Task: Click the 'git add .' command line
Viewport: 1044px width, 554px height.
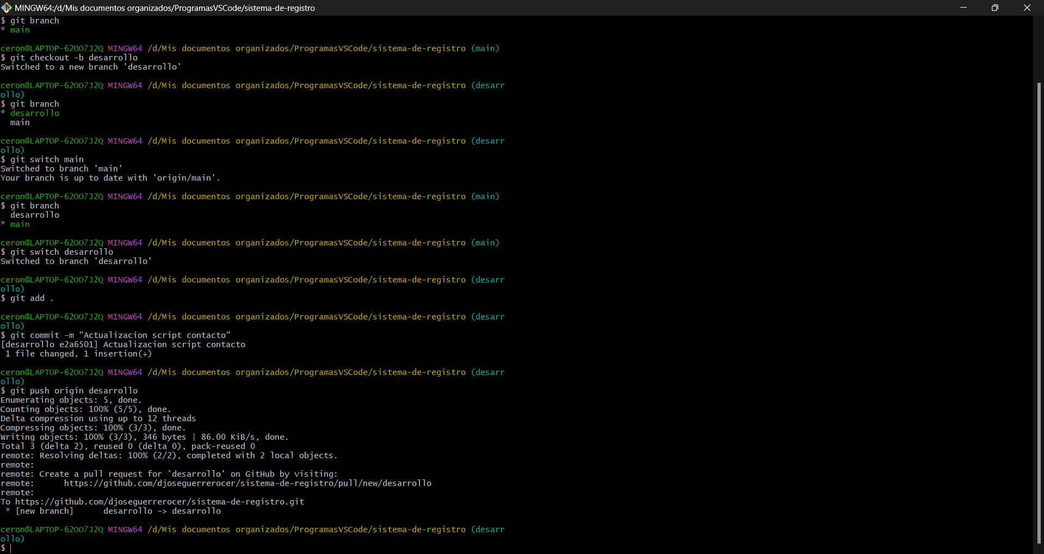Action: coord(27,298)
